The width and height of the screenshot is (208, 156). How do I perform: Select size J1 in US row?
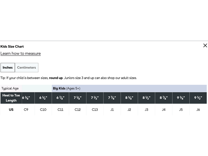(112, 110)
